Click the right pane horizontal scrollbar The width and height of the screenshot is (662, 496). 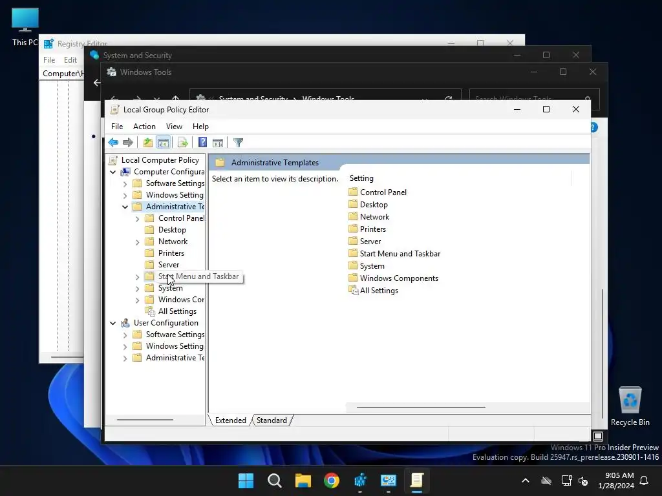click(x=421, y=408)
